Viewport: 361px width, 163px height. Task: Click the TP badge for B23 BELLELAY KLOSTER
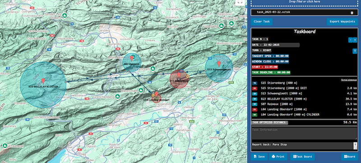[x=255, y=99]
